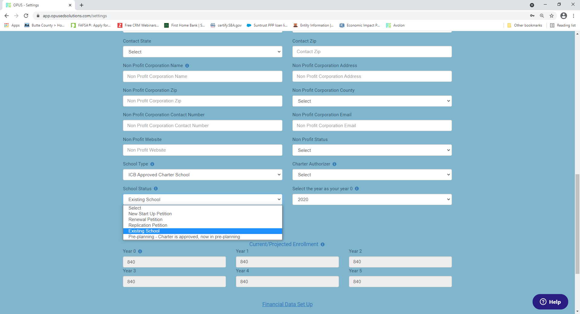Open the Avolon bookmark
580x314 pixels.
coord(395,25)
